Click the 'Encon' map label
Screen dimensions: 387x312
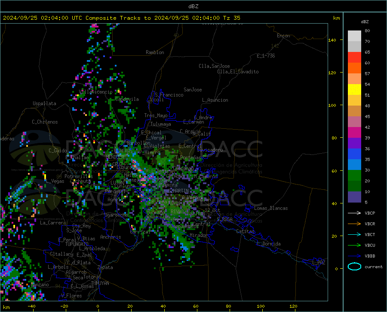pyautogui.click(x=283, y=36)
